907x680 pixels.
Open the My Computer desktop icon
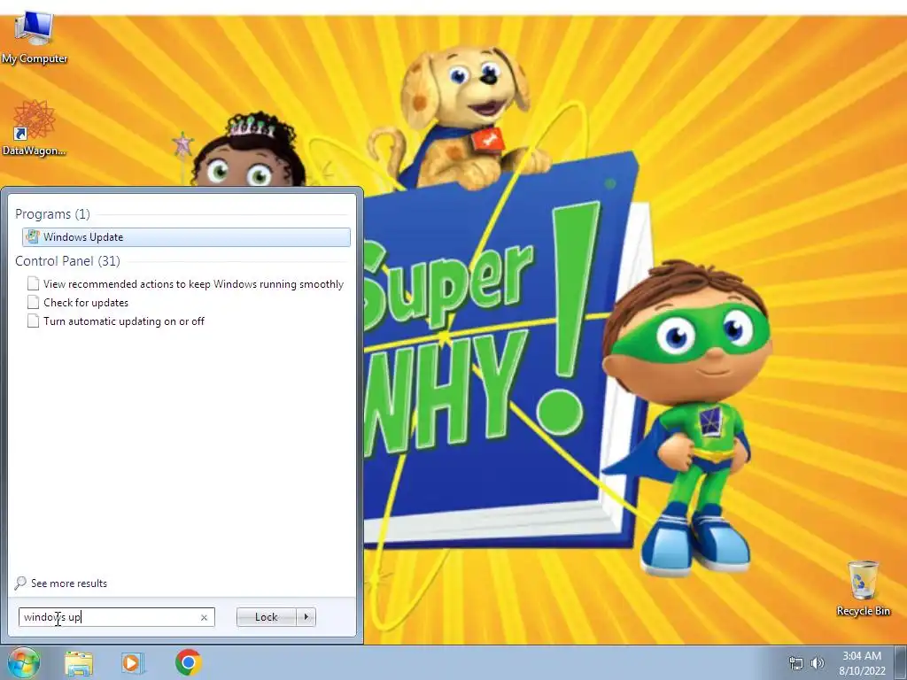coord(35,37)
